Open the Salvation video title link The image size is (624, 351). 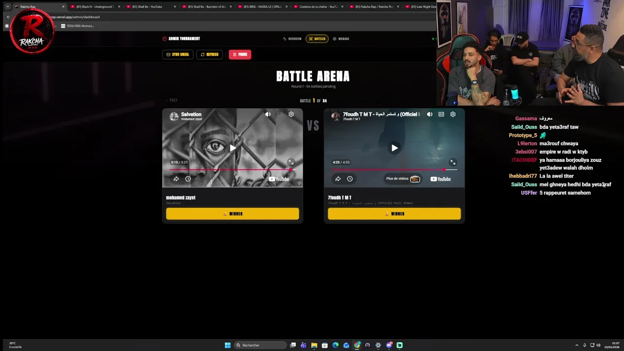click(x=191, y=114)
